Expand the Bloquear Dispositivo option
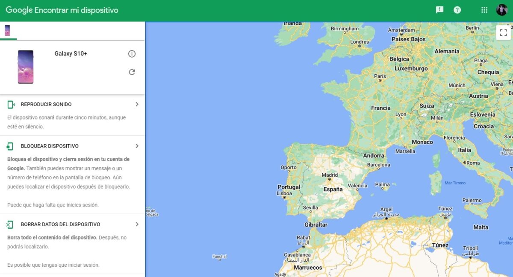The width and height of the screenshot is (513, 277). coord(137,146)
